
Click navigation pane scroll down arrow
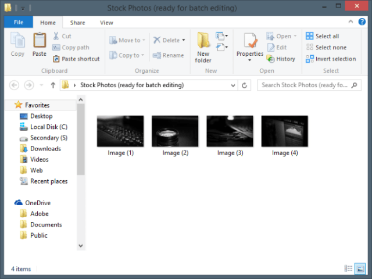tap(81, 246)
